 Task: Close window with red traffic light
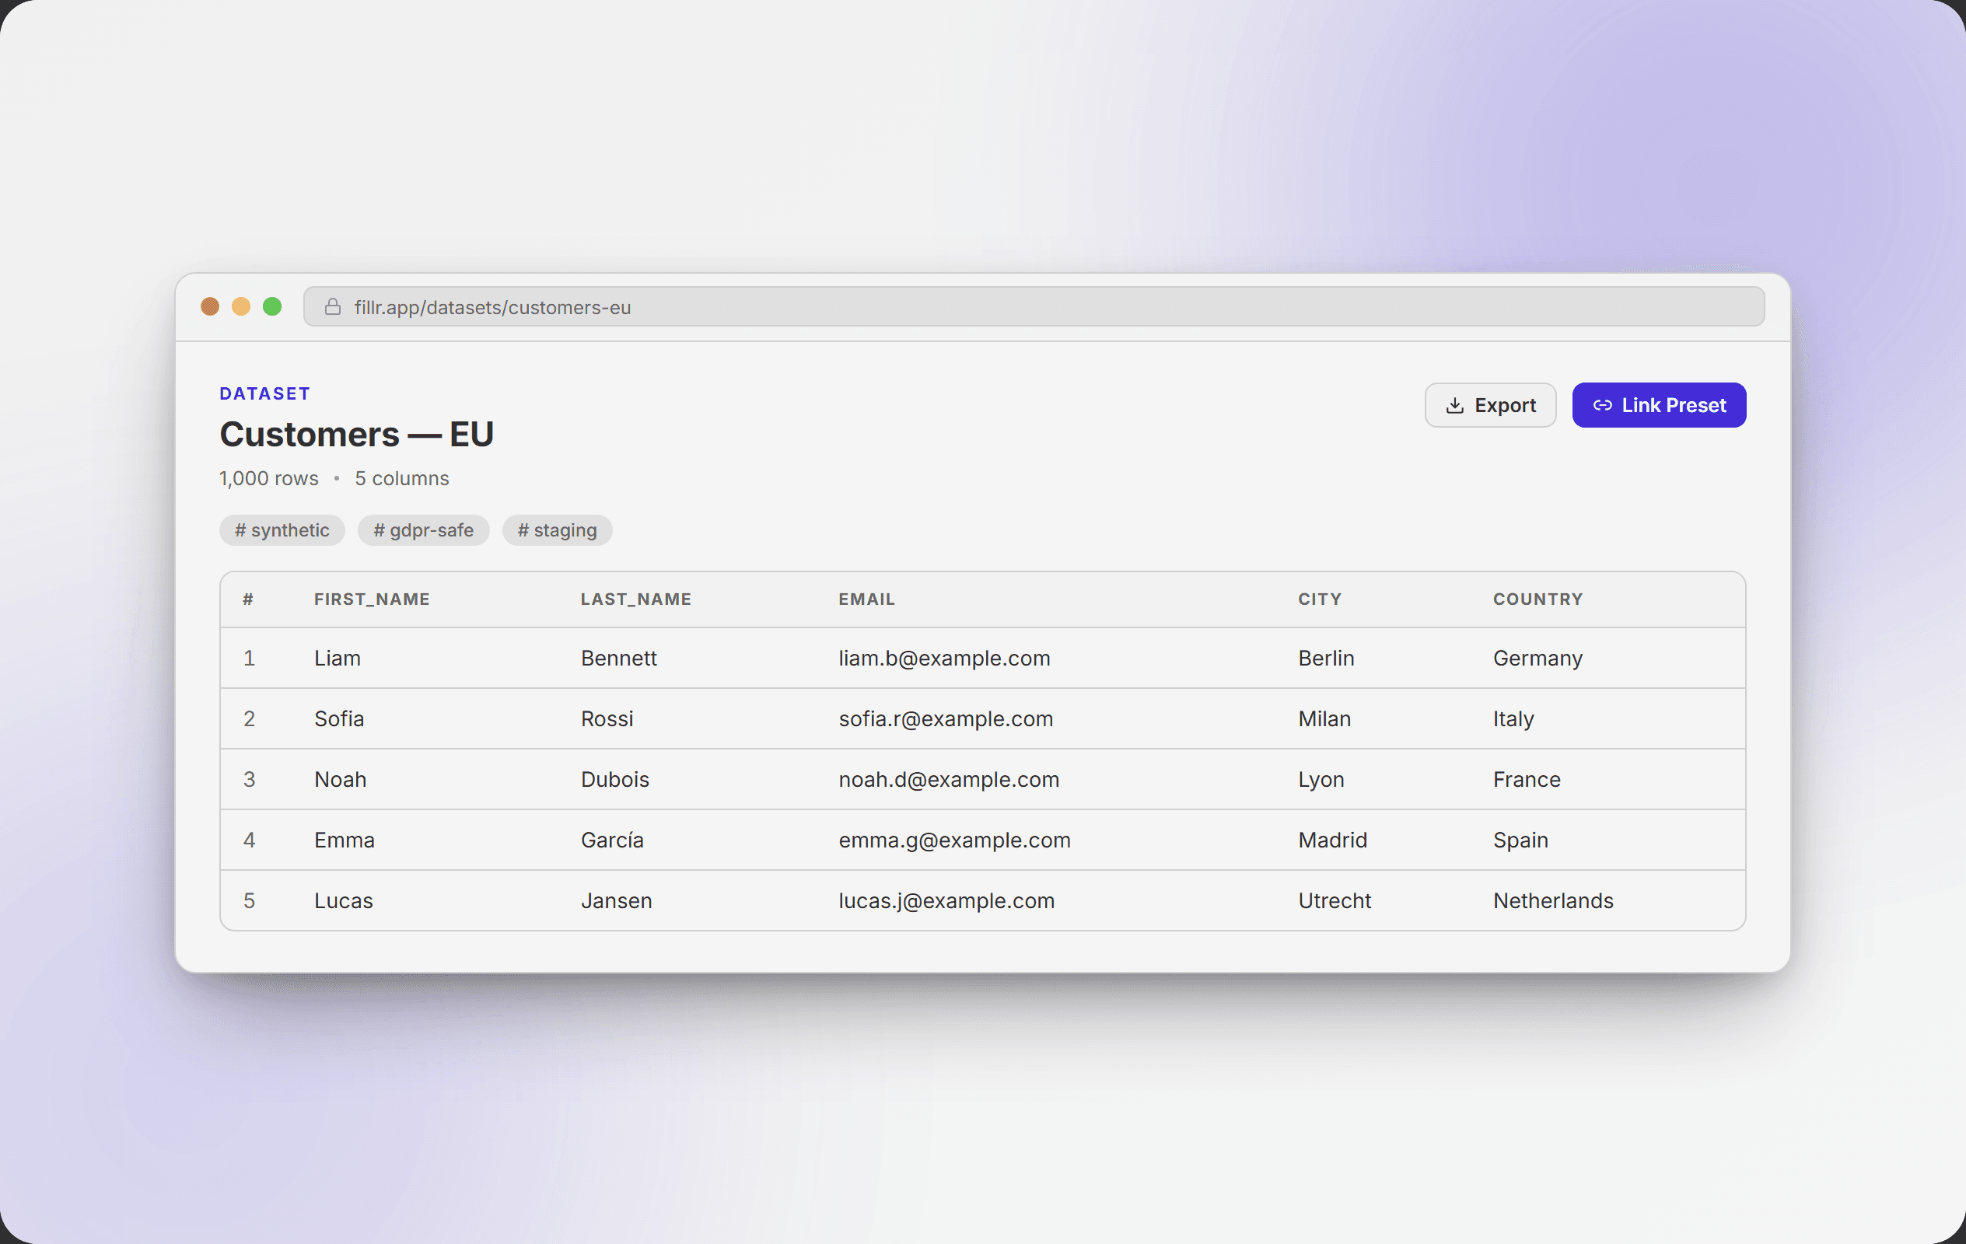click(x=210, y=306)
